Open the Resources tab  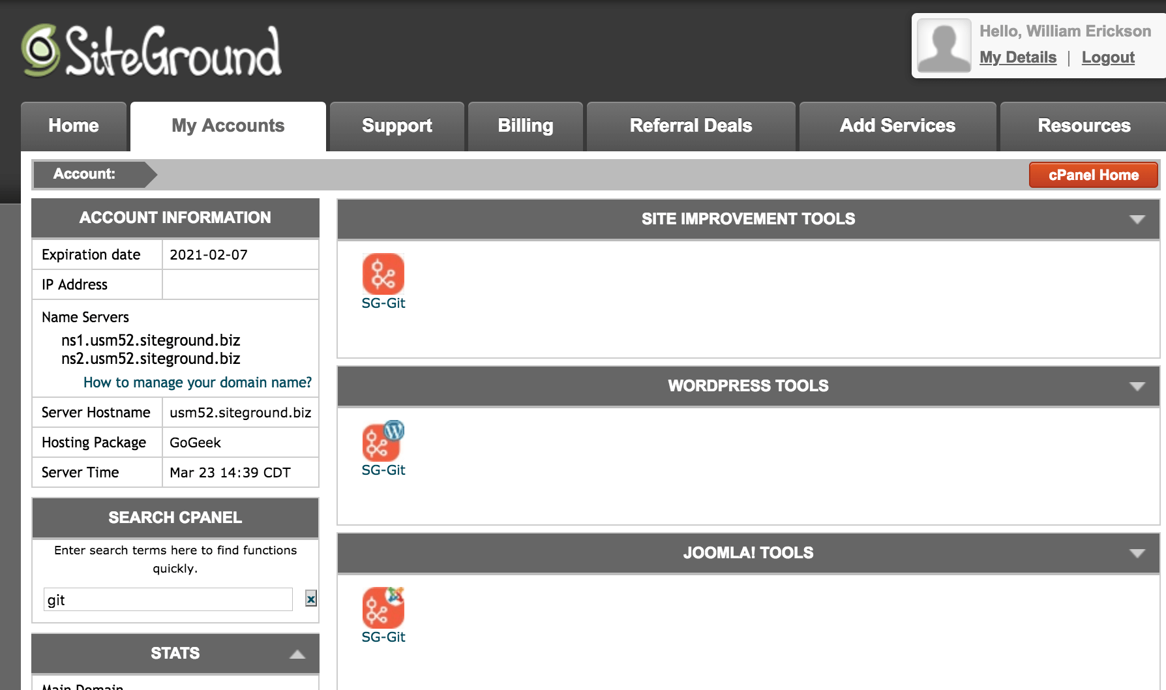[x=1083, y=126]
